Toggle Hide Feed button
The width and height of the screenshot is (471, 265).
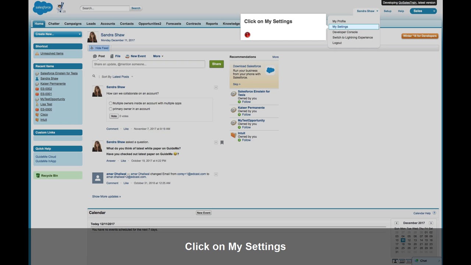(99, 48)
